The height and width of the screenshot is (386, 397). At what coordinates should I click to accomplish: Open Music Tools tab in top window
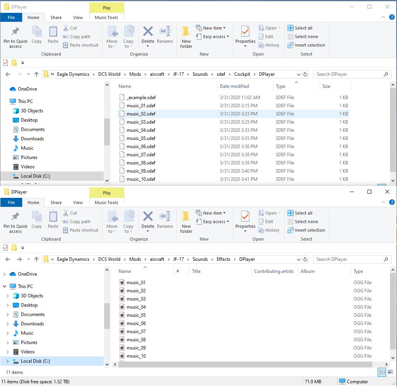106,17
